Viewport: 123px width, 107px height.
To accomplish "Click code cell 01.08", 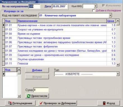I will pyautogui.click(x=11, y=51).
